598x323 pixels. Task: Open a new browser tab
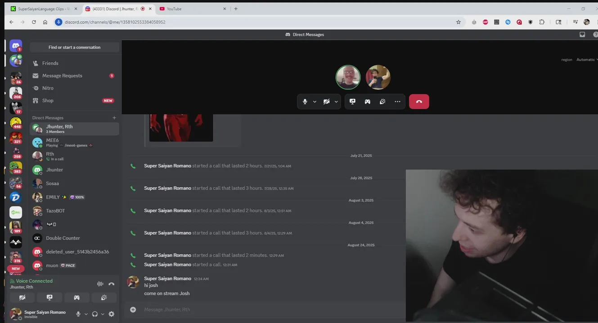pos(236,9)
